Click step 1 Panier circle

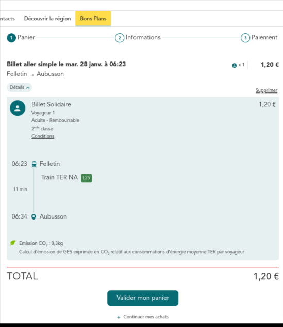(x=11, y=38)
